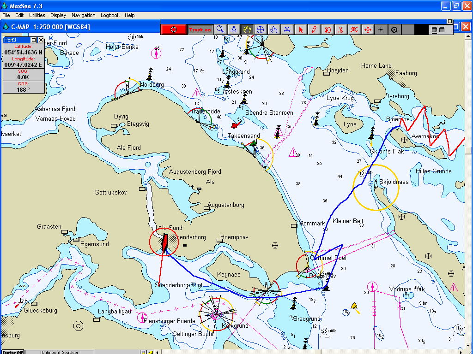
Task: Click the Als Fjord label
Action: [129, 147]
